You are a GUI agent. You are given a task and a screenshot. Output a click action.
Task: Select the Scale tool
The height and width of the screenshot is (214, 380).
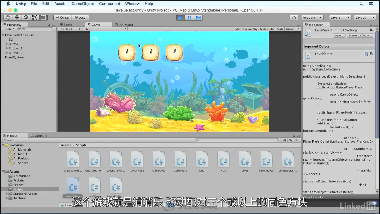[35, 17]
